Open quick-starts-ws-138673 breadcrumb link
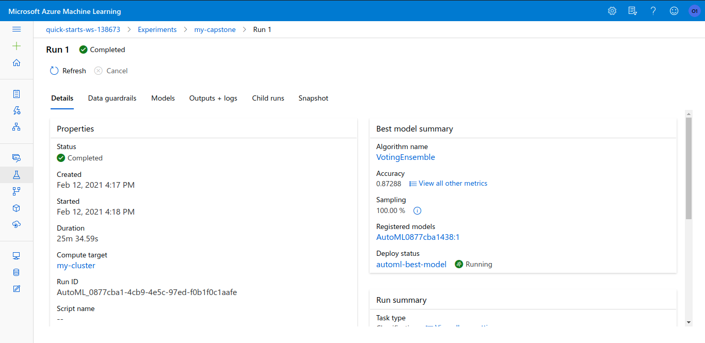The image size is (705, 343). point(83,29)
